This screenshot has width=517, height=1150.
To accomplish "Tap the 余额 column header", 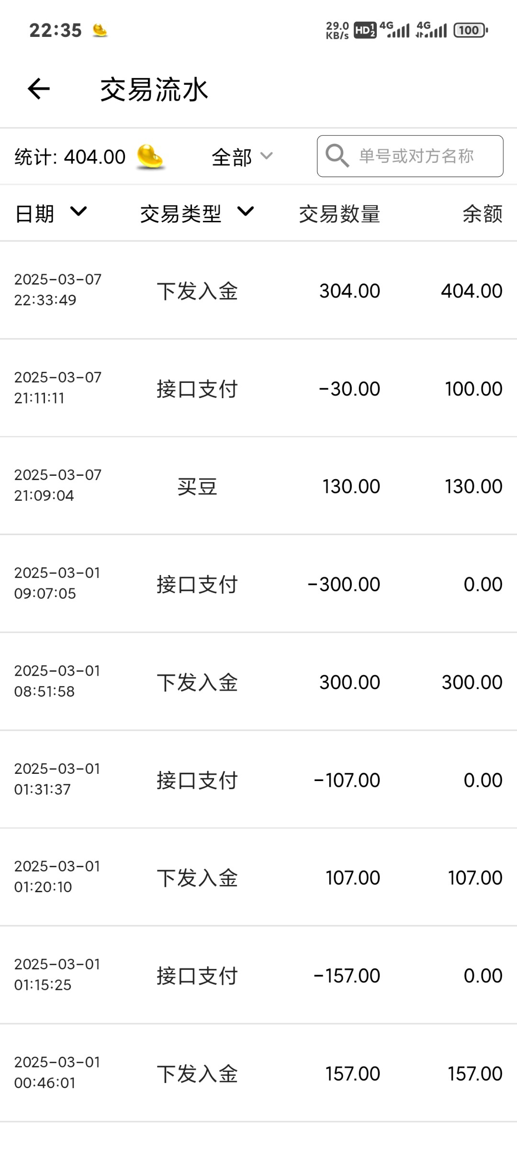I will pyautogui.click(x=482, y=214).
